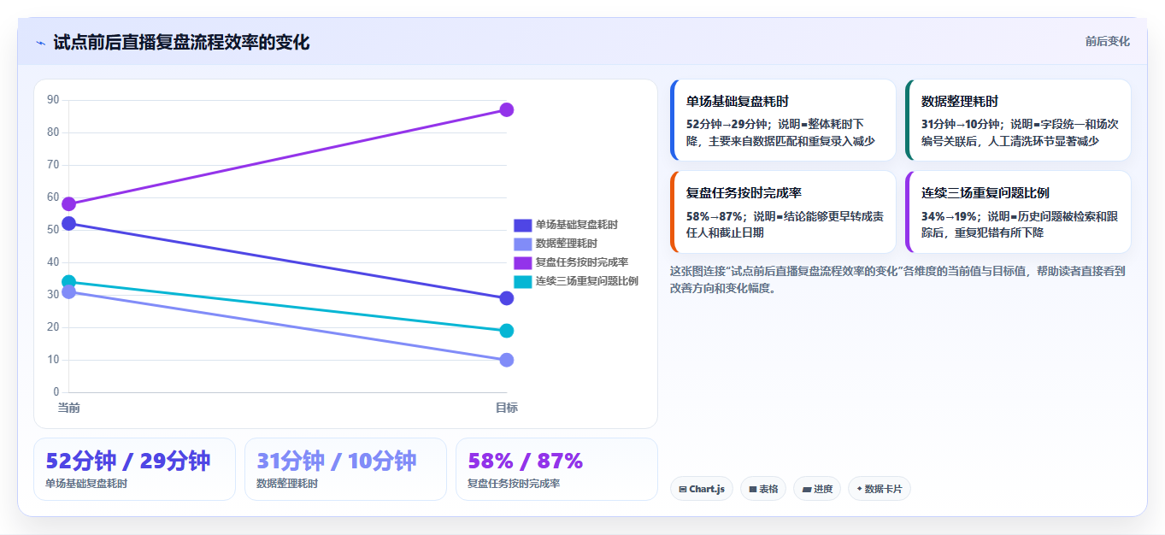This screenshot has width=1165, height=535.
Task: Click the 52分钟 / 29分钟 stat value
Action: pos(128,462)
